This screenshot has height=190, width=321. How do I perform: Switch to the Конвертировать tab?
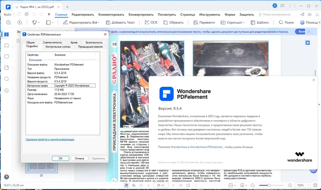(x=141, y=14)
